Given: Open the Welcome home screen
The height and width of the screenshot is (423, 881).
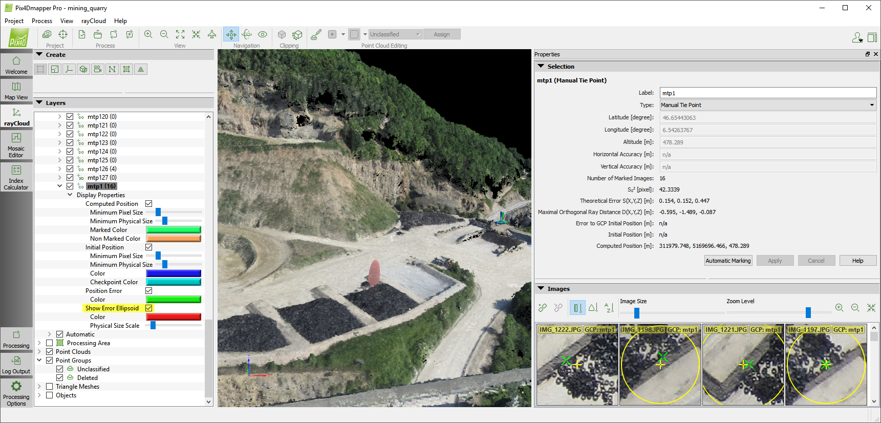Looking at the screenshot, I should pos(16,65).
